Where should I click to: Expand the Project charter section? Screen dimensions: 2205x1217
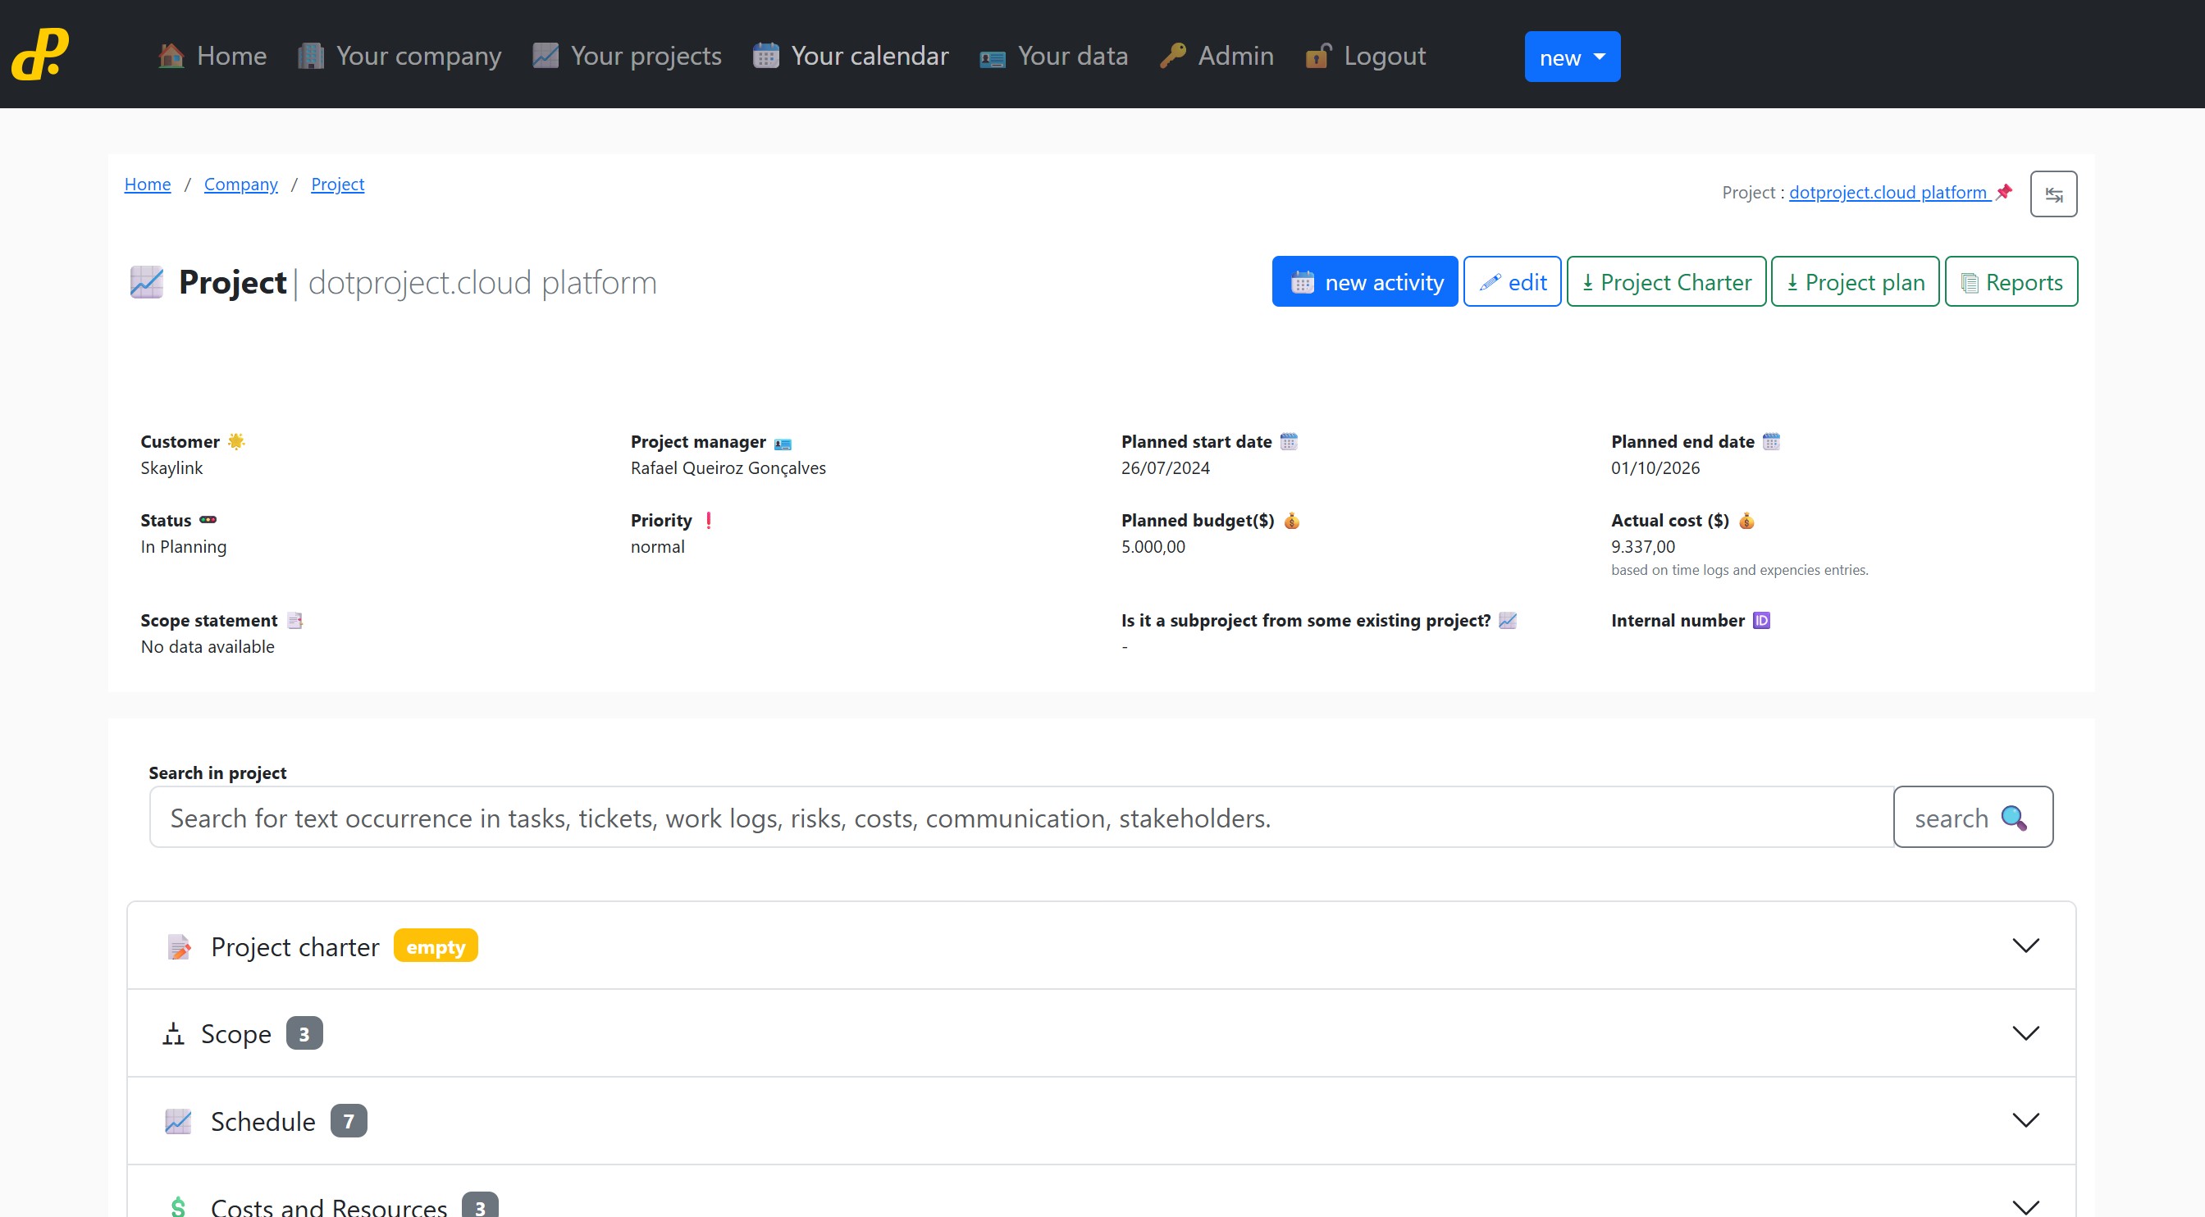tap(2025, 946)
